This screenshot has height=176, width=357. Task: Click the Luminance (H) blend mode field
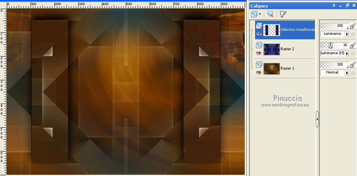pyautogui.click(x=333, y=53)
